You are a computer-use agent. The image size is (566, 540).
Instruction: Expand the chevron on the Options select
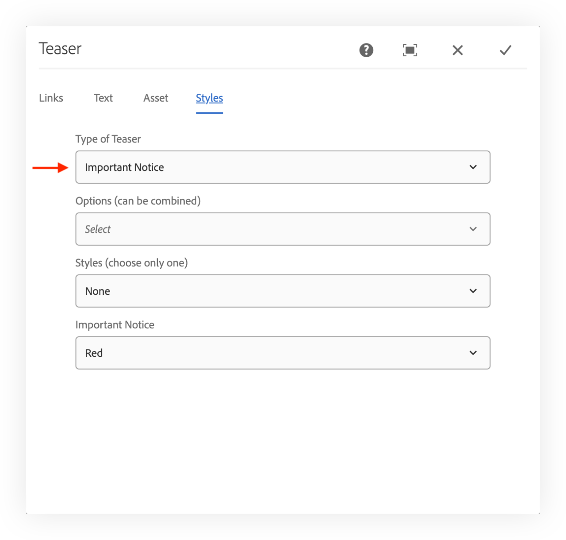(x=473, y=229)
